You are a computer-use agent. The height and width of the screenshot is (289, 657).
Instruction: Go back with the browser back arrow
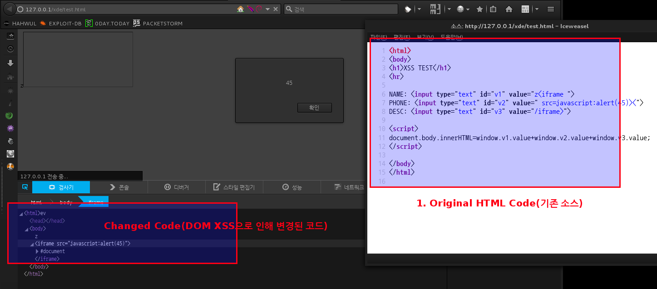coord(9,9)
